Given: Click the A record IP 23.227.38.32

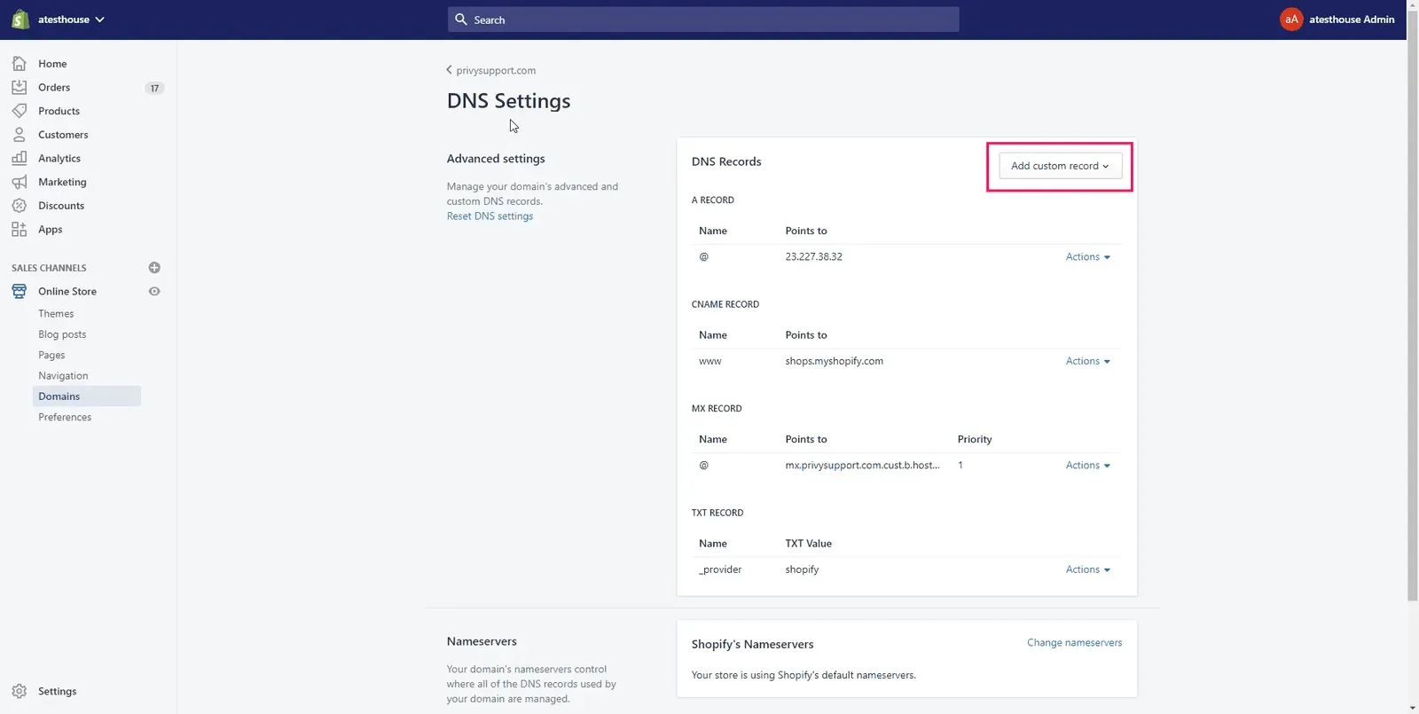Looking at the screenshot, I should point(813,257).
